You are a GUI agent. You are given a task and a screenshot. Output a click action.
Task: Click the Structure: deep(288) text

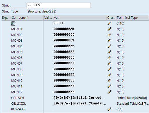tap(42, 11)
